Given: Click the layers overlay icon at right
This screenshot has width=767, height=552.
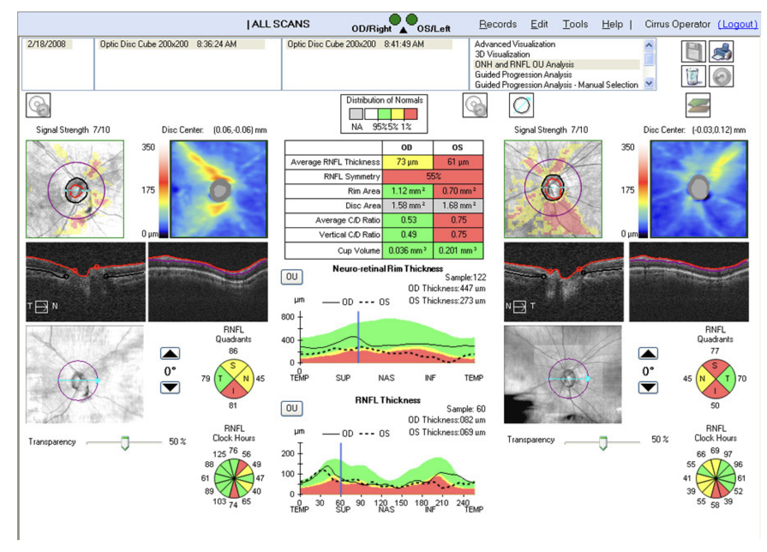Looking at the screenshot, I should tap(698, 105).
